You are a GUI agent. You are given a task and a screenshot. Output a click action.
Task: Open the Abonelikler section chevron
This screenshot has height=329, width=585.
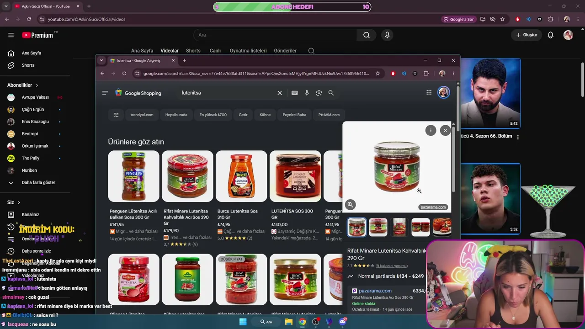pyautogui.click(x=37, y=85)
